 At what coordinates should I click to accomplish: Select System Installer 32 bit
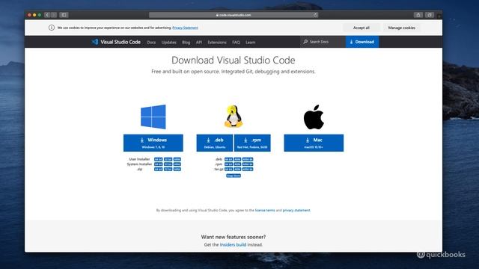click(168, 164)
